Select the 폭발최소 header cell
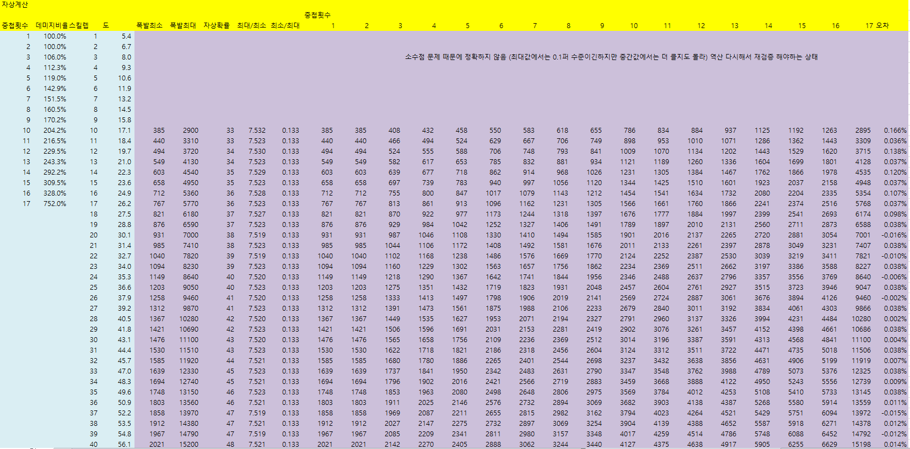This screenshot has height=449, width=910. [x=149, y=26]
